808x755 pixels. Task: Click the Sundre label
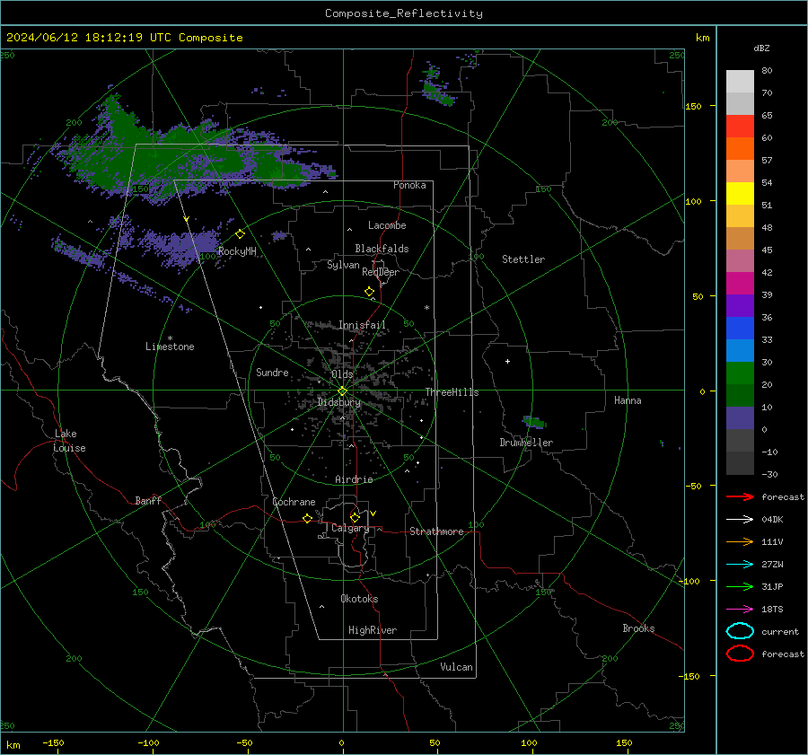click(272, 373)
